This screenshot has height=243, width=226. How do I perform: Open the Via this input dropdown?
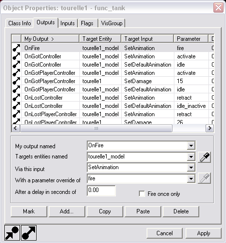191,167
